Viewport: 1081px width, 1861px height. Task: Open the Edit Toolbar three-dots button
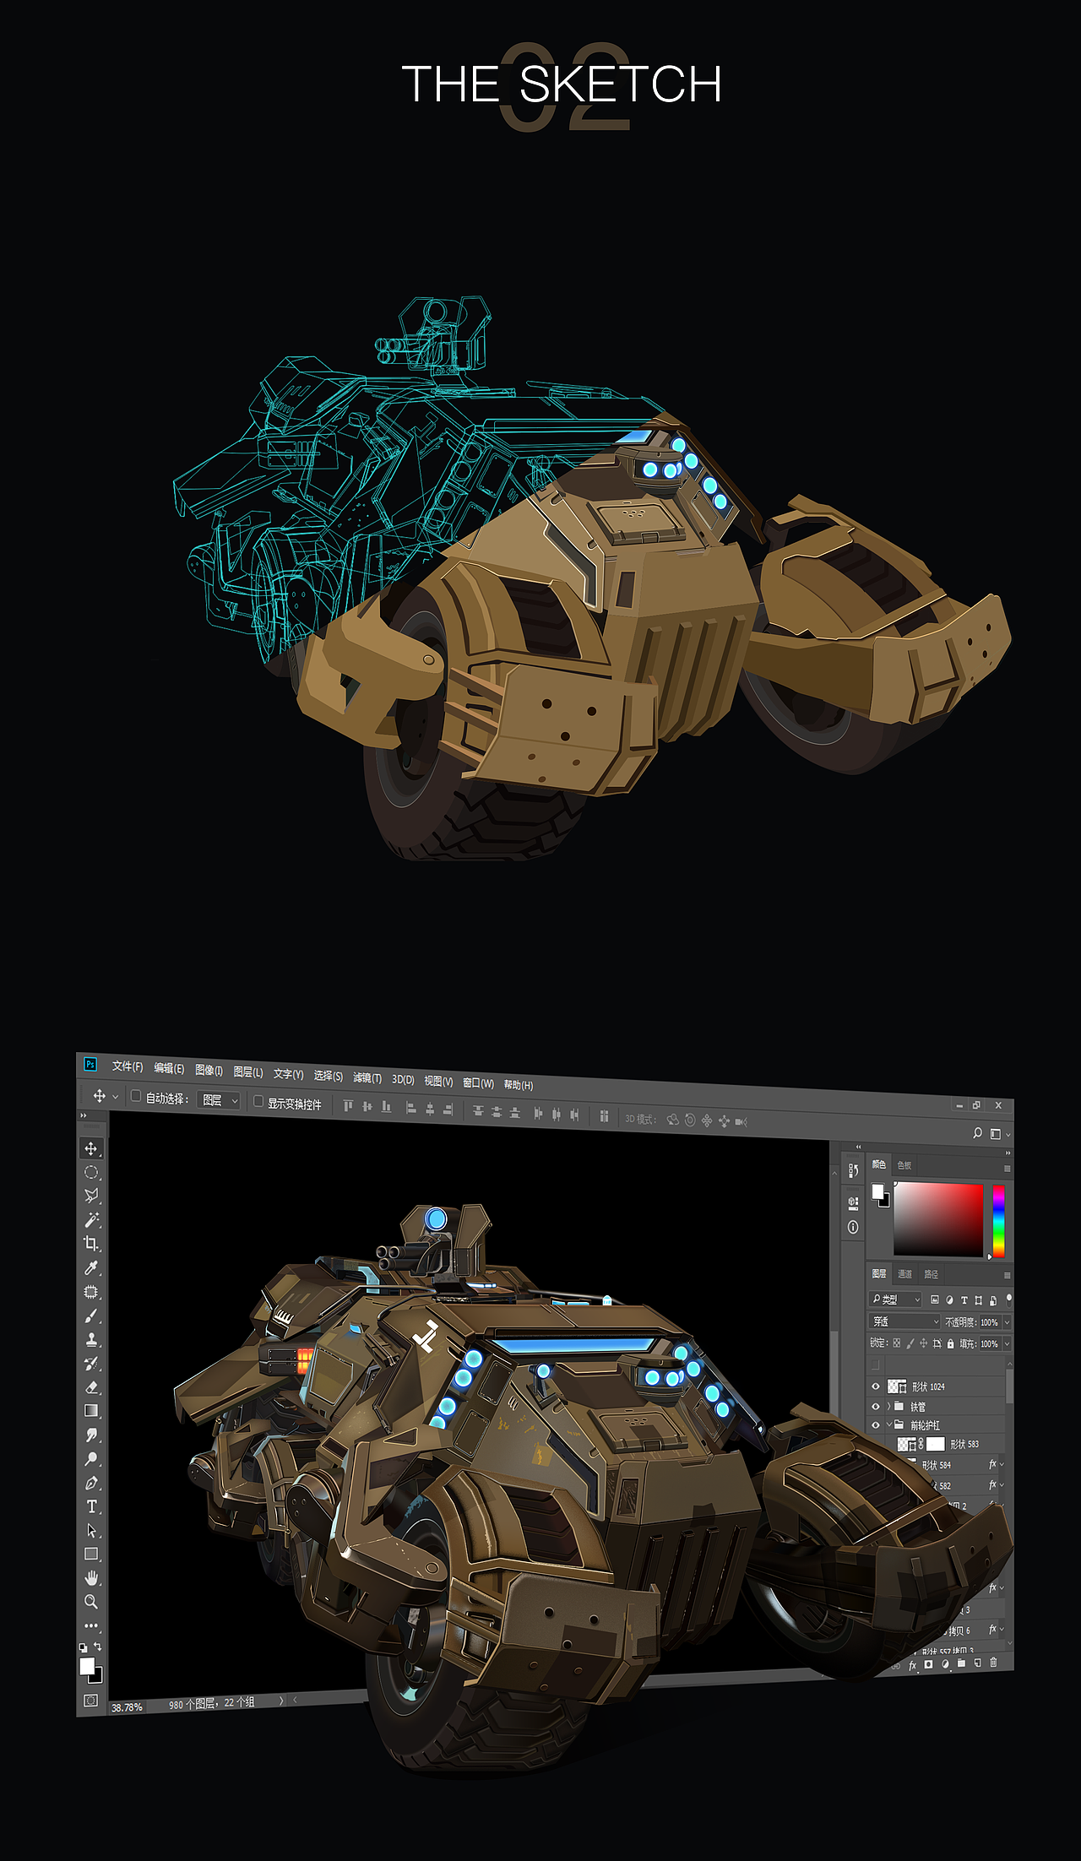pos(91,1625)
